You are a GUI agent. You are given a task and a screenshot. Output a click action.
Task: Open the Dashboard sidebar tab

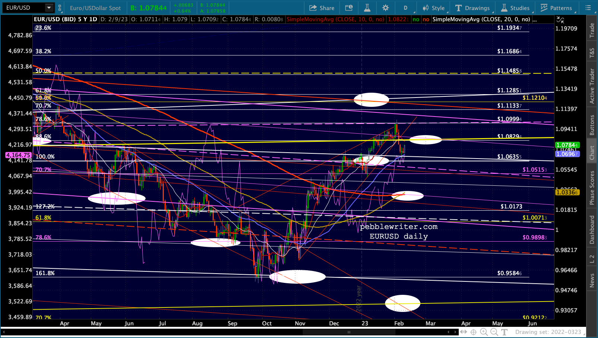(x=592, y=230)
